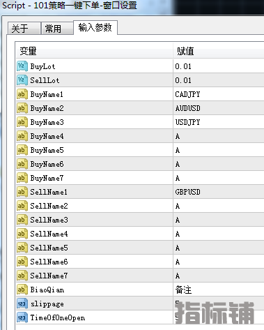The image size is (264, 330).
Task: Click the SellName3 string icon
Action: point(22,220)
